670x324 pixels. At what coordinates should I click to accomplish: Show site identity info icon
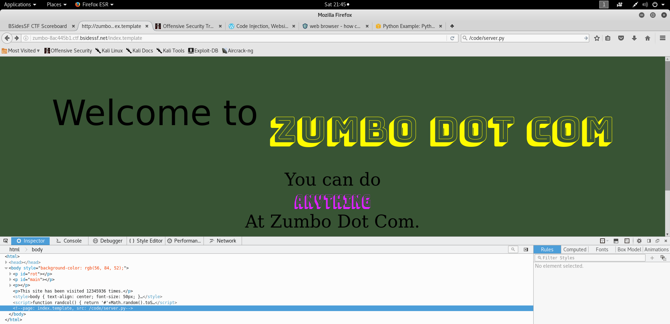pyautogui.click(x=26, y=38)
